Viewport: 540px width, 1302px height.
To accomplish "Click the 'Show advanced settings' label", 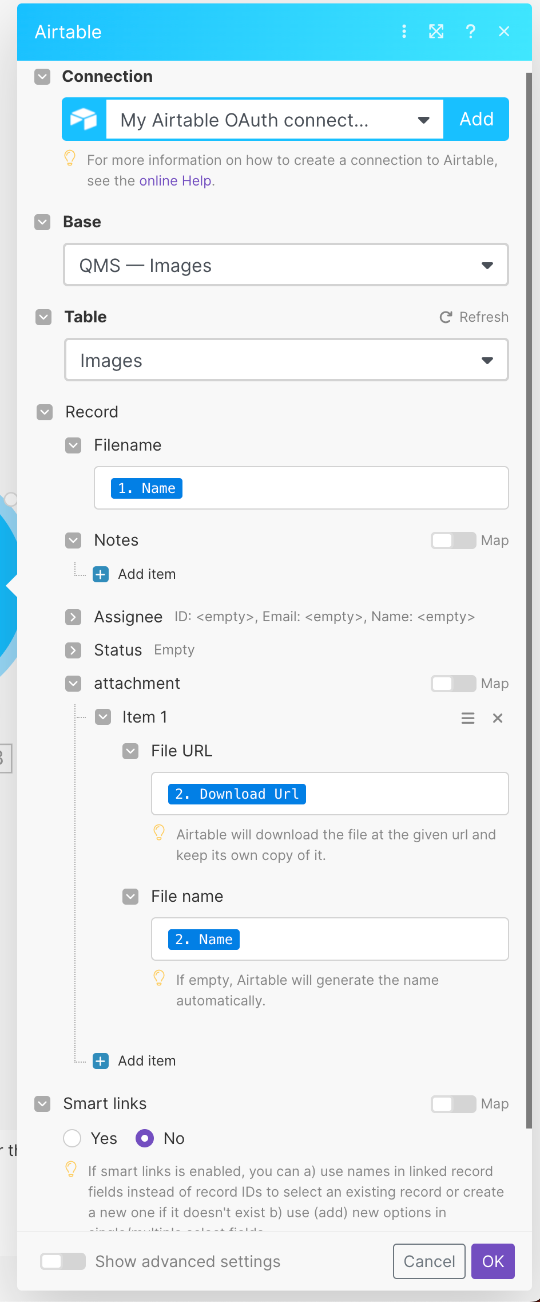I will pos(188,1261).
